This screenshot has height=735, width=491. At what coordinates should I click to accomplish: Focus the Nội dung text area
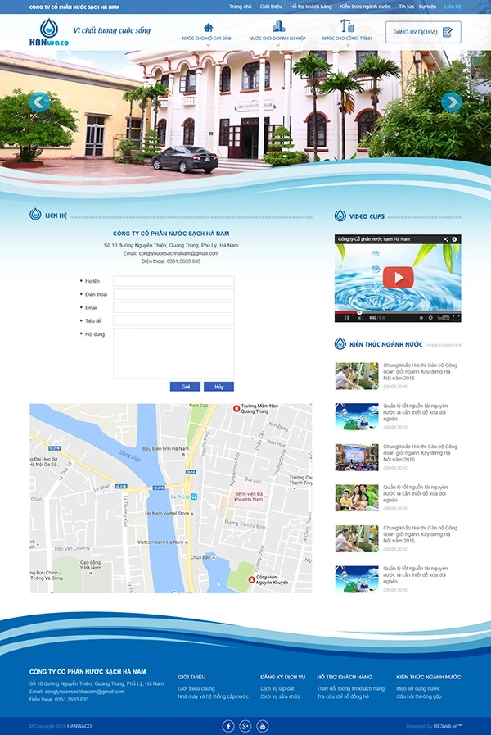[173, 353]
